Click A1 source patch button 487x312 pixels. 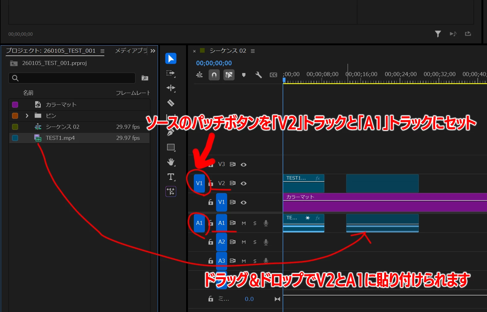coord(199,223)
